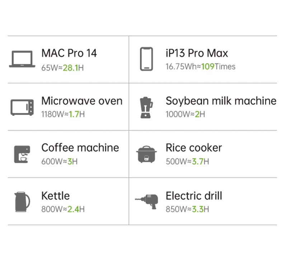
Task: Click the 65W≈28.1H runtime text
Action: pyautogui.click(x=63, y=67)
